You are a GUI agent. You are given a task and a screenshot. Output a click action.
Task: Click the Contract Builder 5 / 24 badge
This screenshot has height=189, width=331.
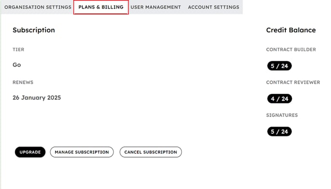click(x=280, y=66)
